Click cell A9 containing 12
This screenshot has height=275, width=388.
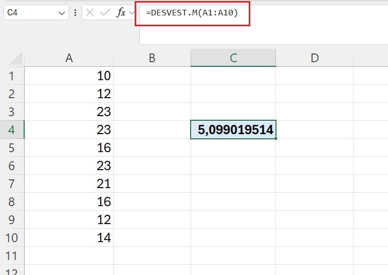tap(69, 219)
